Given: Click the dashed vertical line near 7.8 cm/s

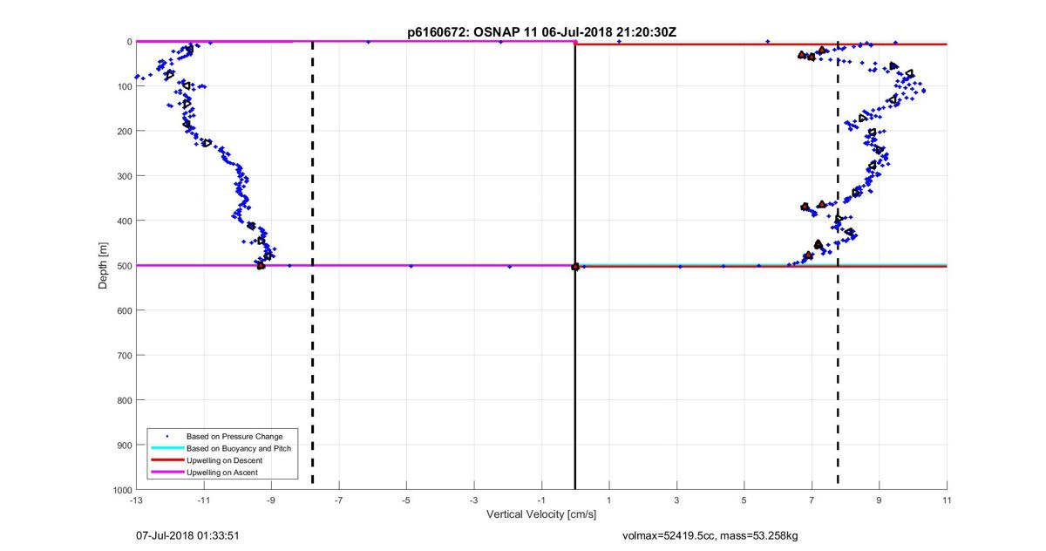Looking at the screenshot, I should click(x=838, y=266).
